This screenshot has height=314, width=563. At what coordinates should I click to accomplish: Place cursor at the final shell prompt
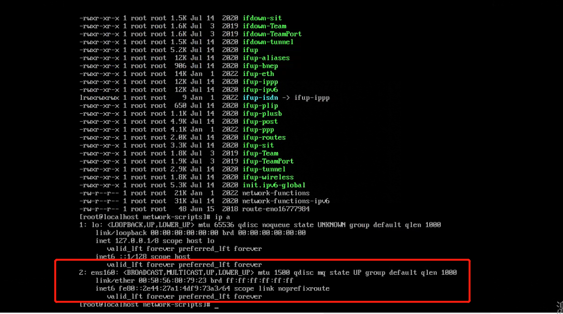coord(217,305)
